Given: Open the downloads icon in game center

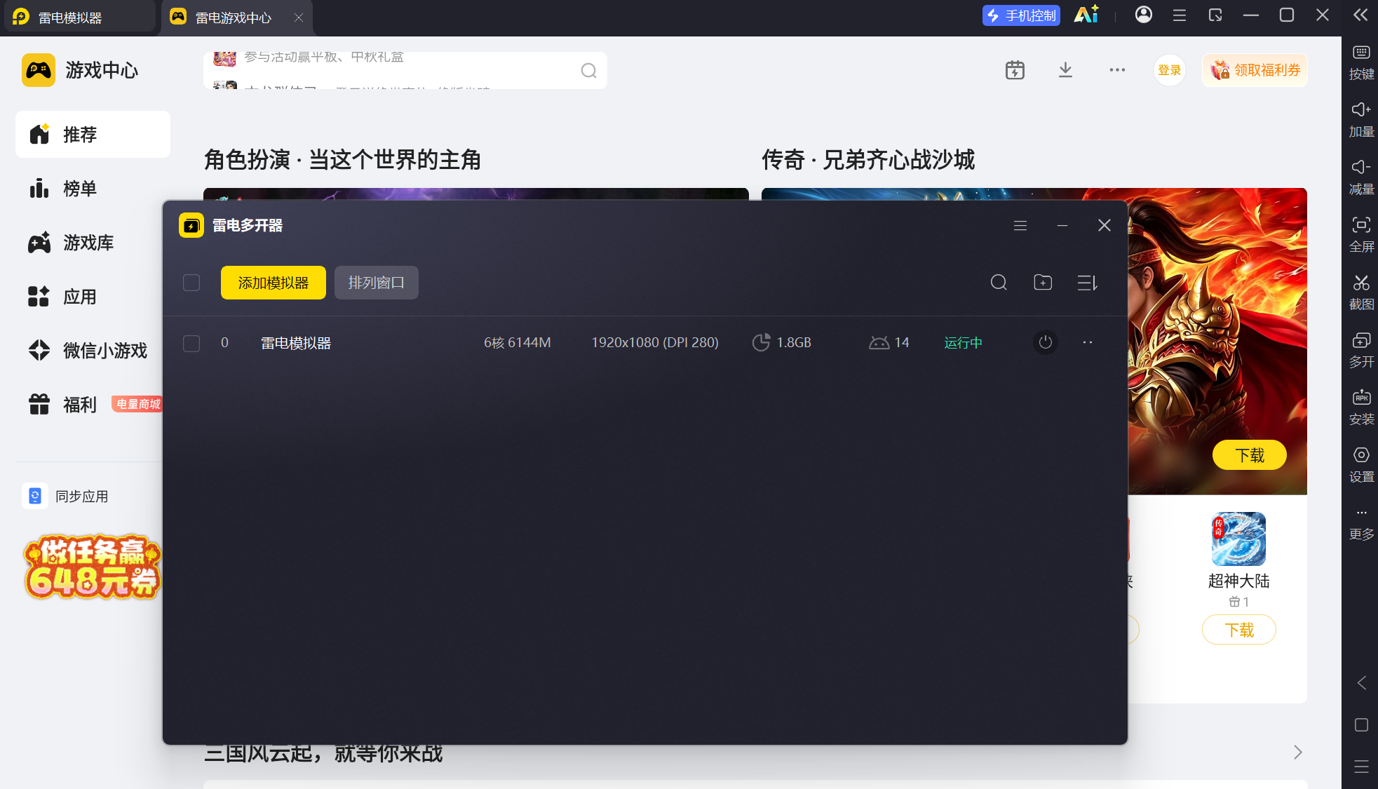Looking at the screenshot, I should point(1065,70).
